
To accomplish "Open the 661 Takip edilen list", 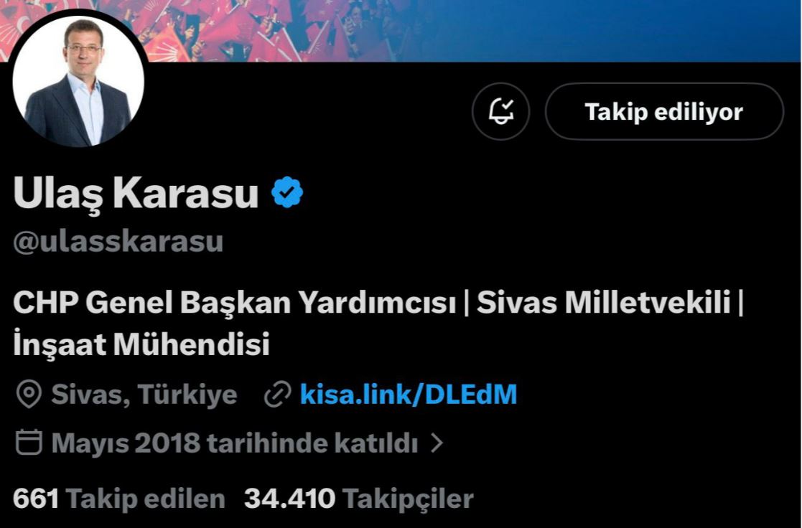I will click(x=119, y=499).
